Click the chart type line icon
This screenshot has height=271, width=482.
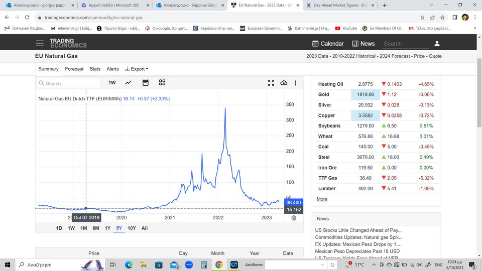click(129, 83)
